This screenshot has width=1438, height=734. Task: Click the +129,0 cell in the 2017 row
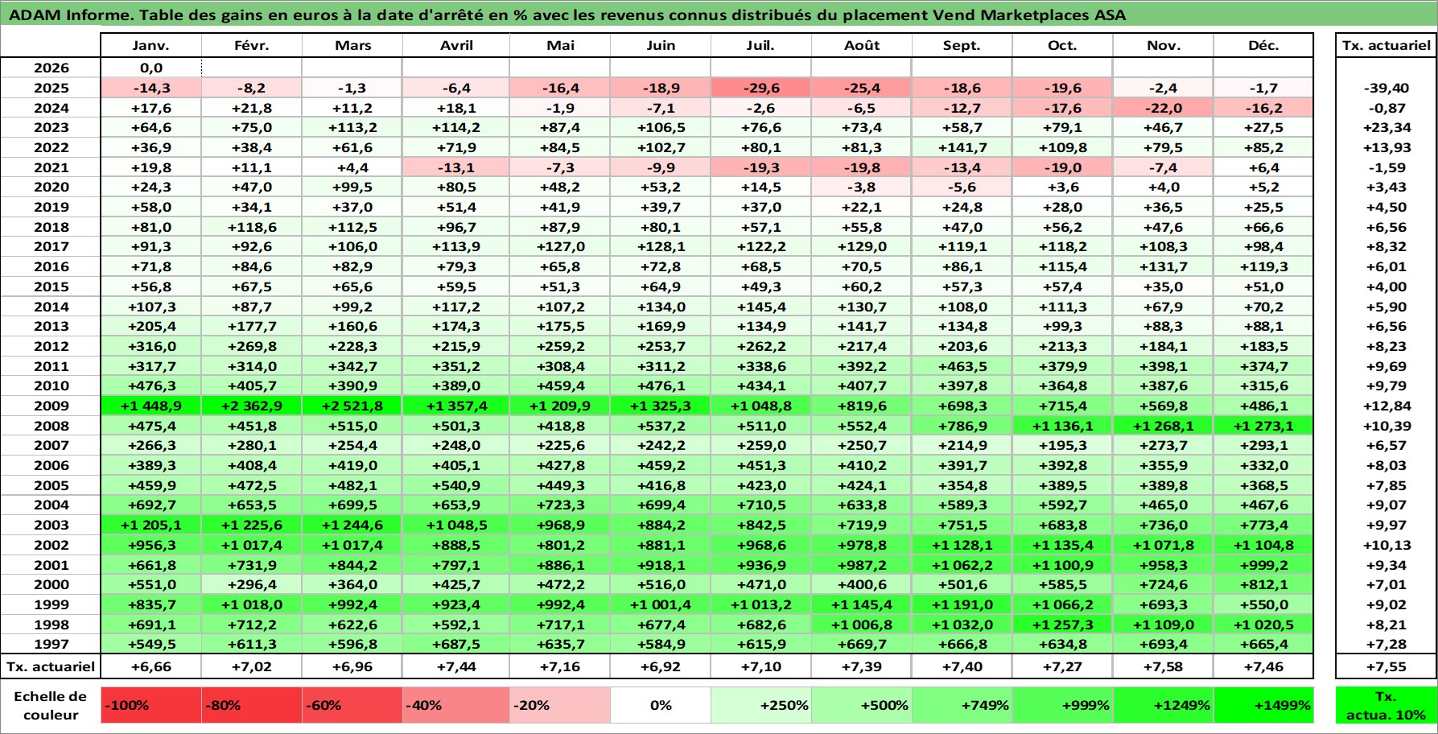861,246
